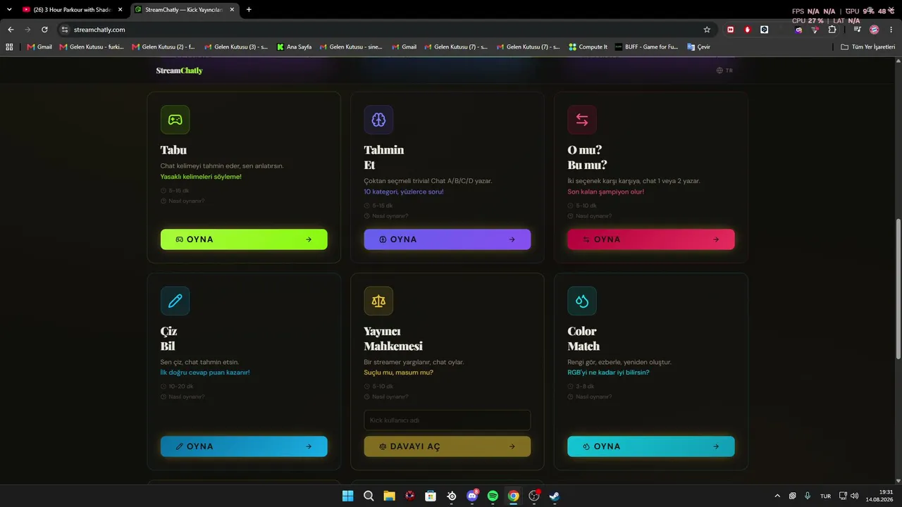Viewport: 902px width, 507px height.
Task: Click the Son kalan şampiyon olur! text
Action: [x=606, y=192]
